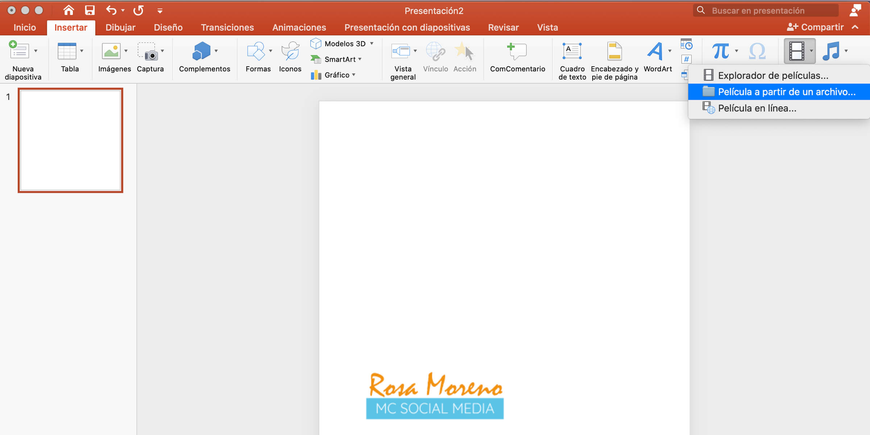Select Película a partir de un archivo
The width and height of the screenshot is (870, 435).
(x=786, y=92)
